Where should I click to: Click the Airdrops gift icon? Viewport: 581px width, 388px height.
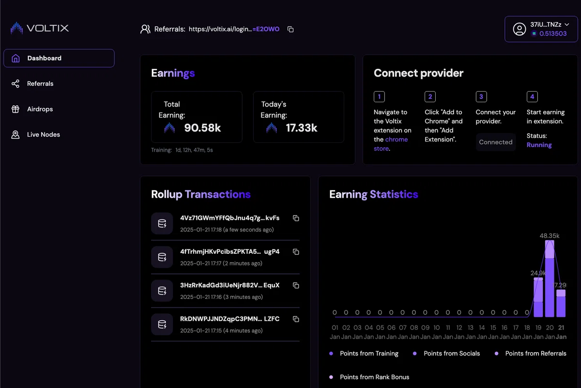click(x=15, y=109)
